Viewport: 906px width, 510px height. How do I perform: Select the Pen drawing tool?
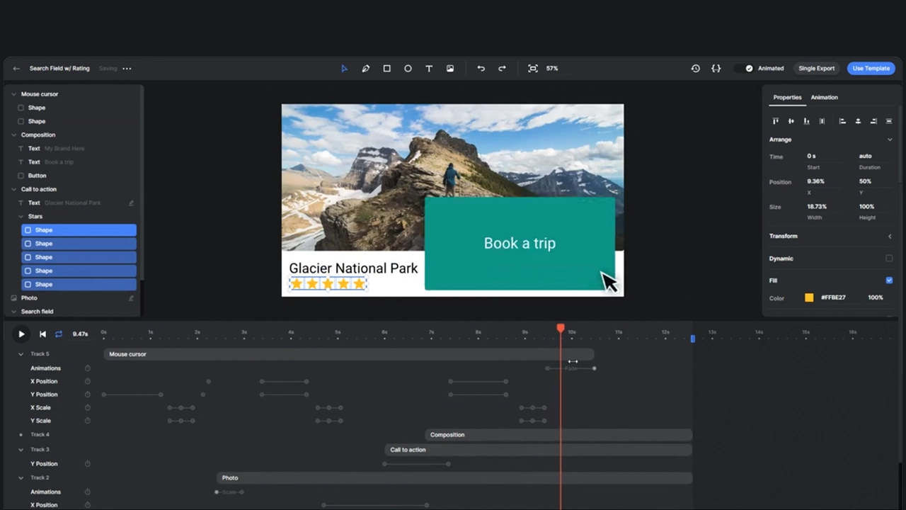366,69
